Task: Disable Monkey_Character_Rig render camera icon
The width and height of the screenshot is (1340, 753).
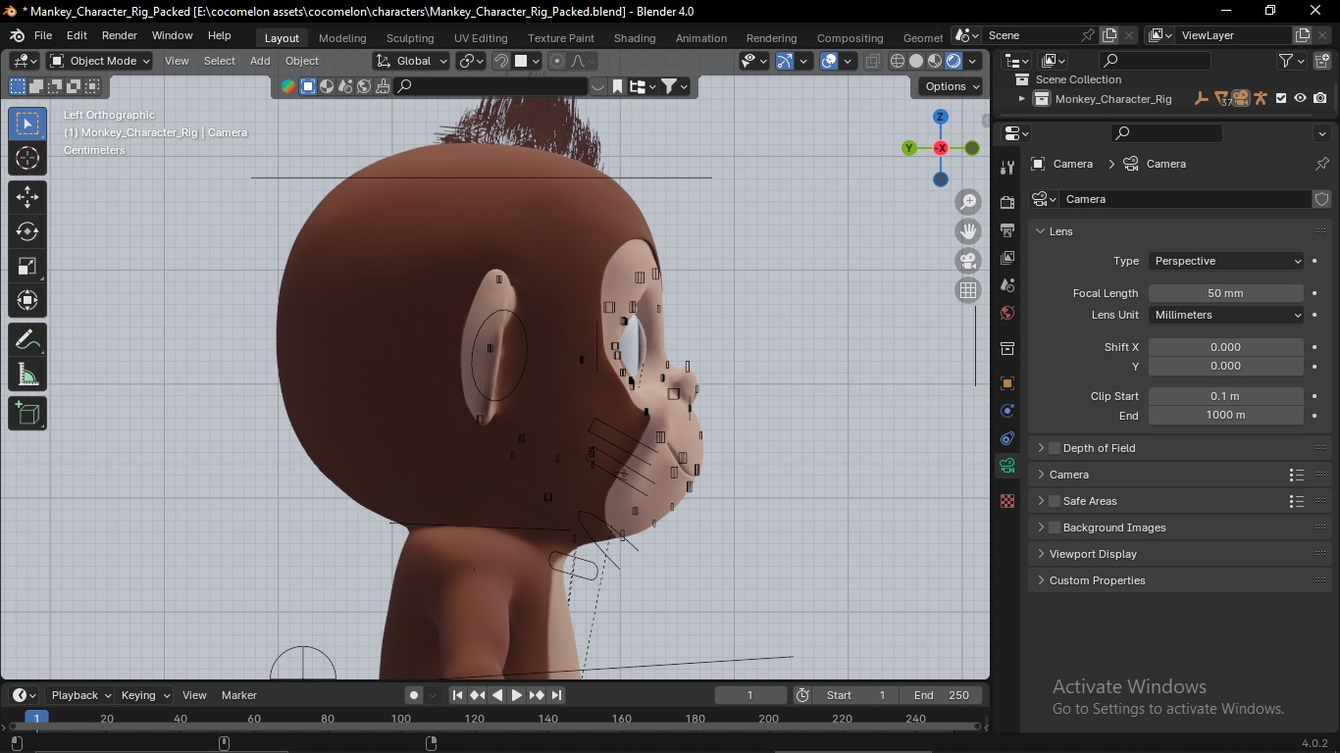Action: tap(1320, 98)
